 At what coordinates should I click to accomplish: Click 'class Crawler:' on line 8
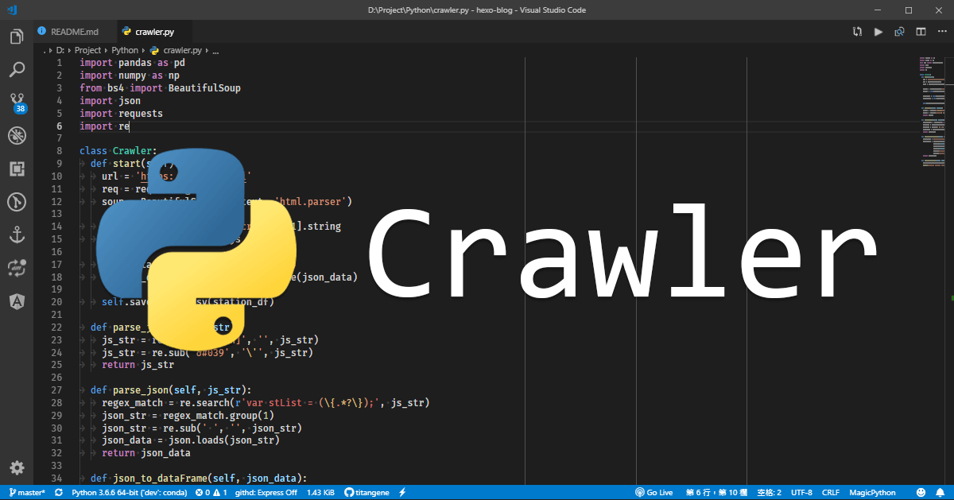pyautogui.click(x=118, y=151)
